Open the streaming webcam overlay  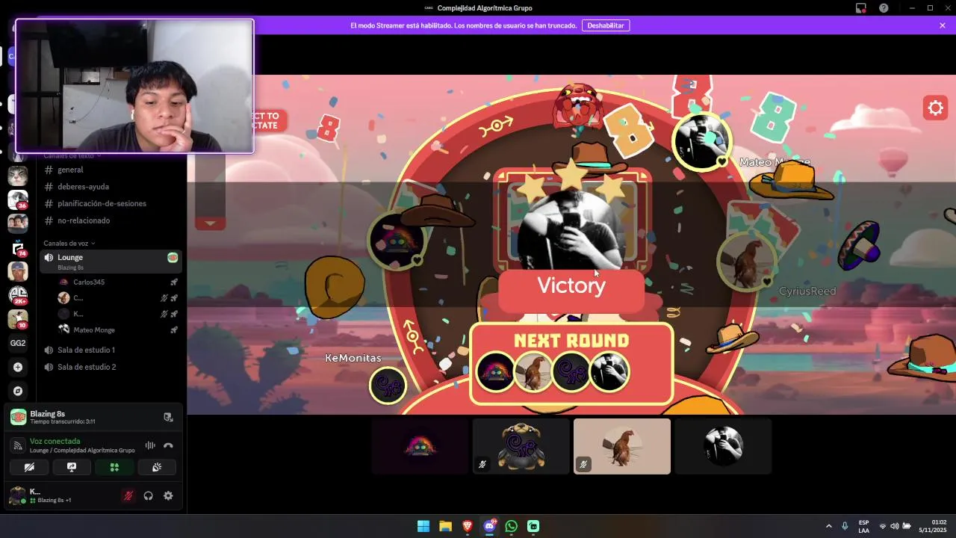coord(134,87)
